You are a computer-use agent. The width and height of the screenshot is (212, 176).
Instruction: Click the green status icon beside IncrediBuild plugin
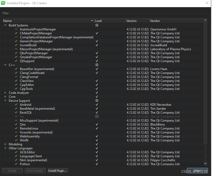[16, 45]
